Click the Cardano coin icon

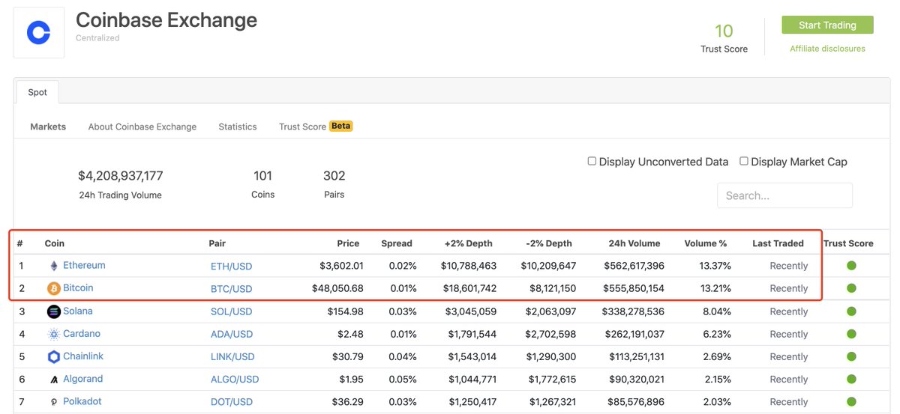[x=53, y=334]
